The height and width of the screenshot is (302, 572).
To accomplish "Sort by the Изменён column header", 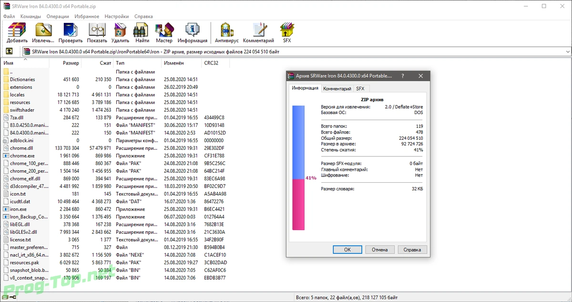I will coord(182,63).
